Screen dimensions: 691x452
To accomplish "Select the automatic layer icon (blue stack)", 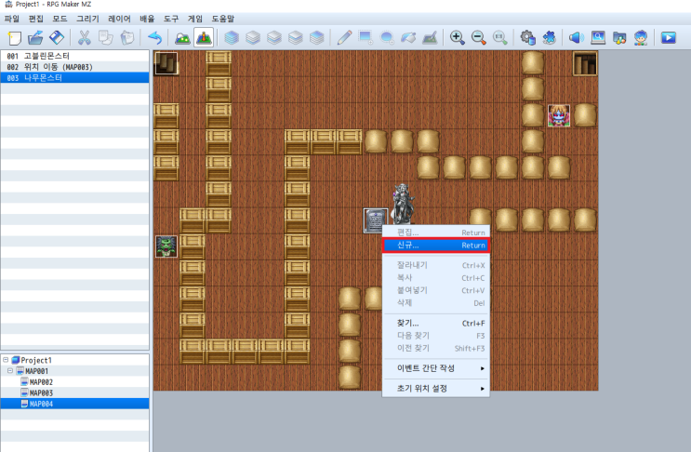I will (x=232, y=38).
